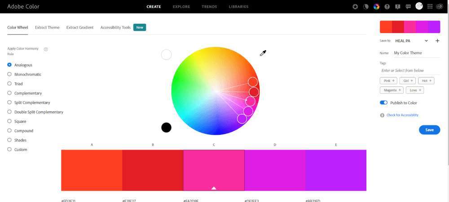Select the Complementary harmony rule

(9, 93)
